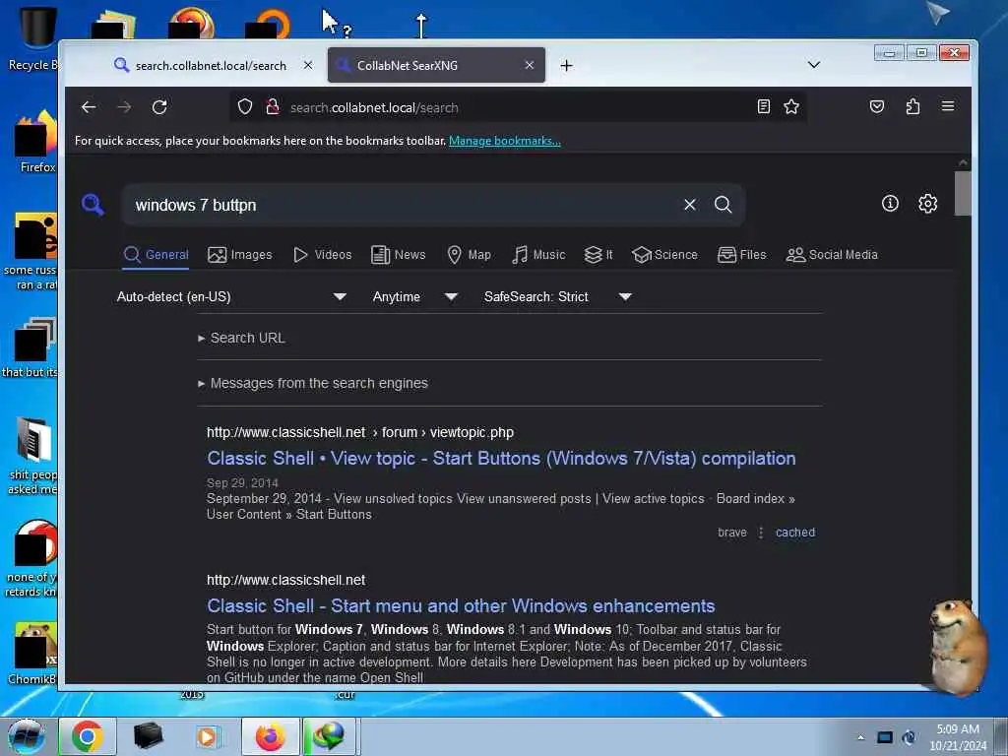Screen dimensions: 1008x756
Task: Open the Firefox hamburger menu
Action: pyautogui.click(x=948, y=106)
